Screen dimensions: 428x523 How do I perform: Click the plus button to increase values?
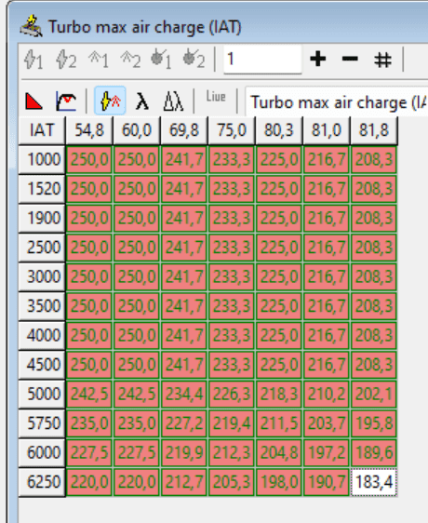[x=317, y=60]
